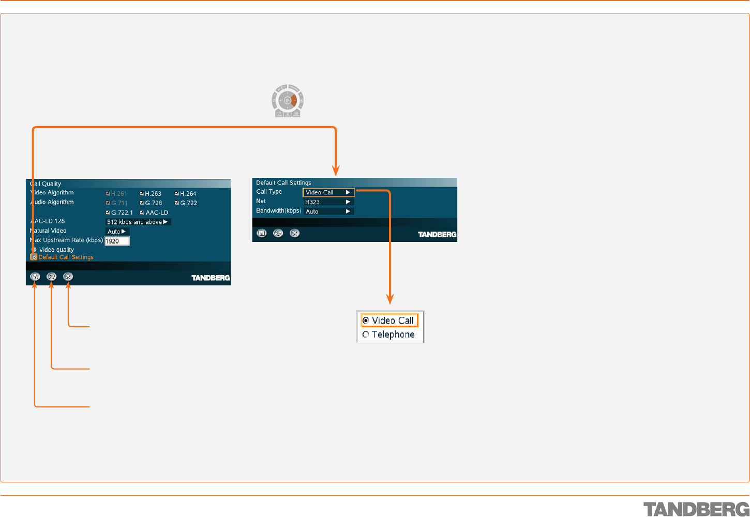Click the cancel X icon in Default Call Settings panel

pos(295,233)
